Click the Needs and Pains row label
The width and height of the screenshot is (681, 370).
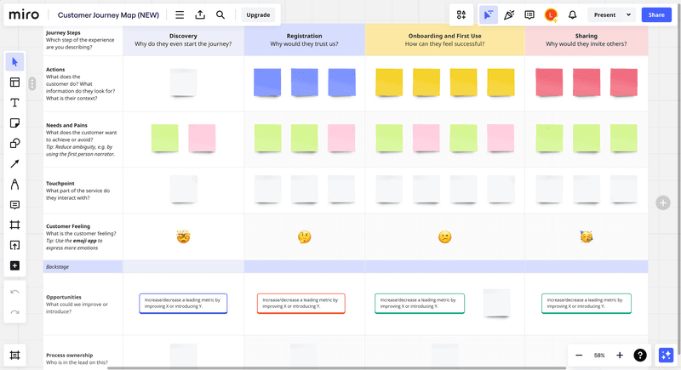point(67,125)
